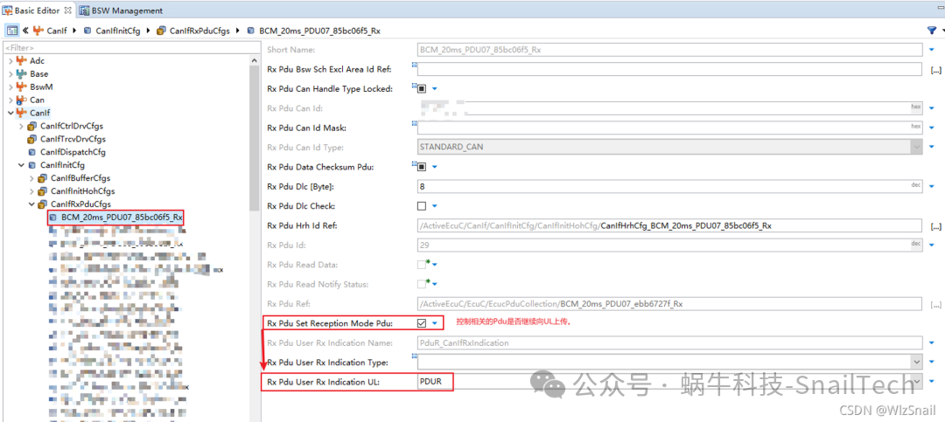Click the Short Name field

click(x=669, y=49)
